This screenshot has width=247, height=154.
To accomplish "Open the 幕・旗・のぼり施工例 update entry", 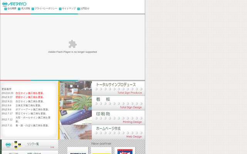I will click(32, 126).
